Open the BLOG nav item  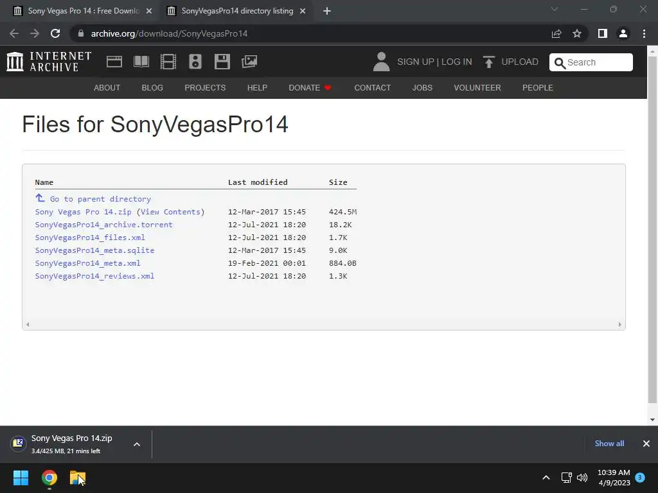(x=152, y=87)
